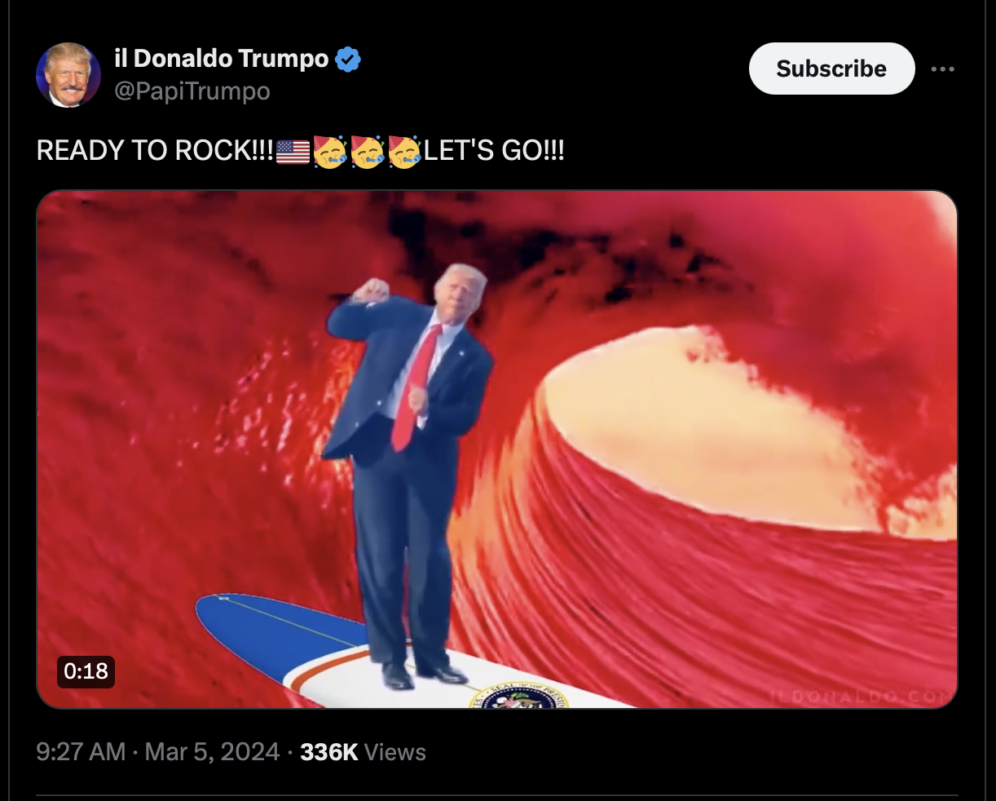
Task: Click the 9:27 AM timestamp
Action: coord(82,752)
